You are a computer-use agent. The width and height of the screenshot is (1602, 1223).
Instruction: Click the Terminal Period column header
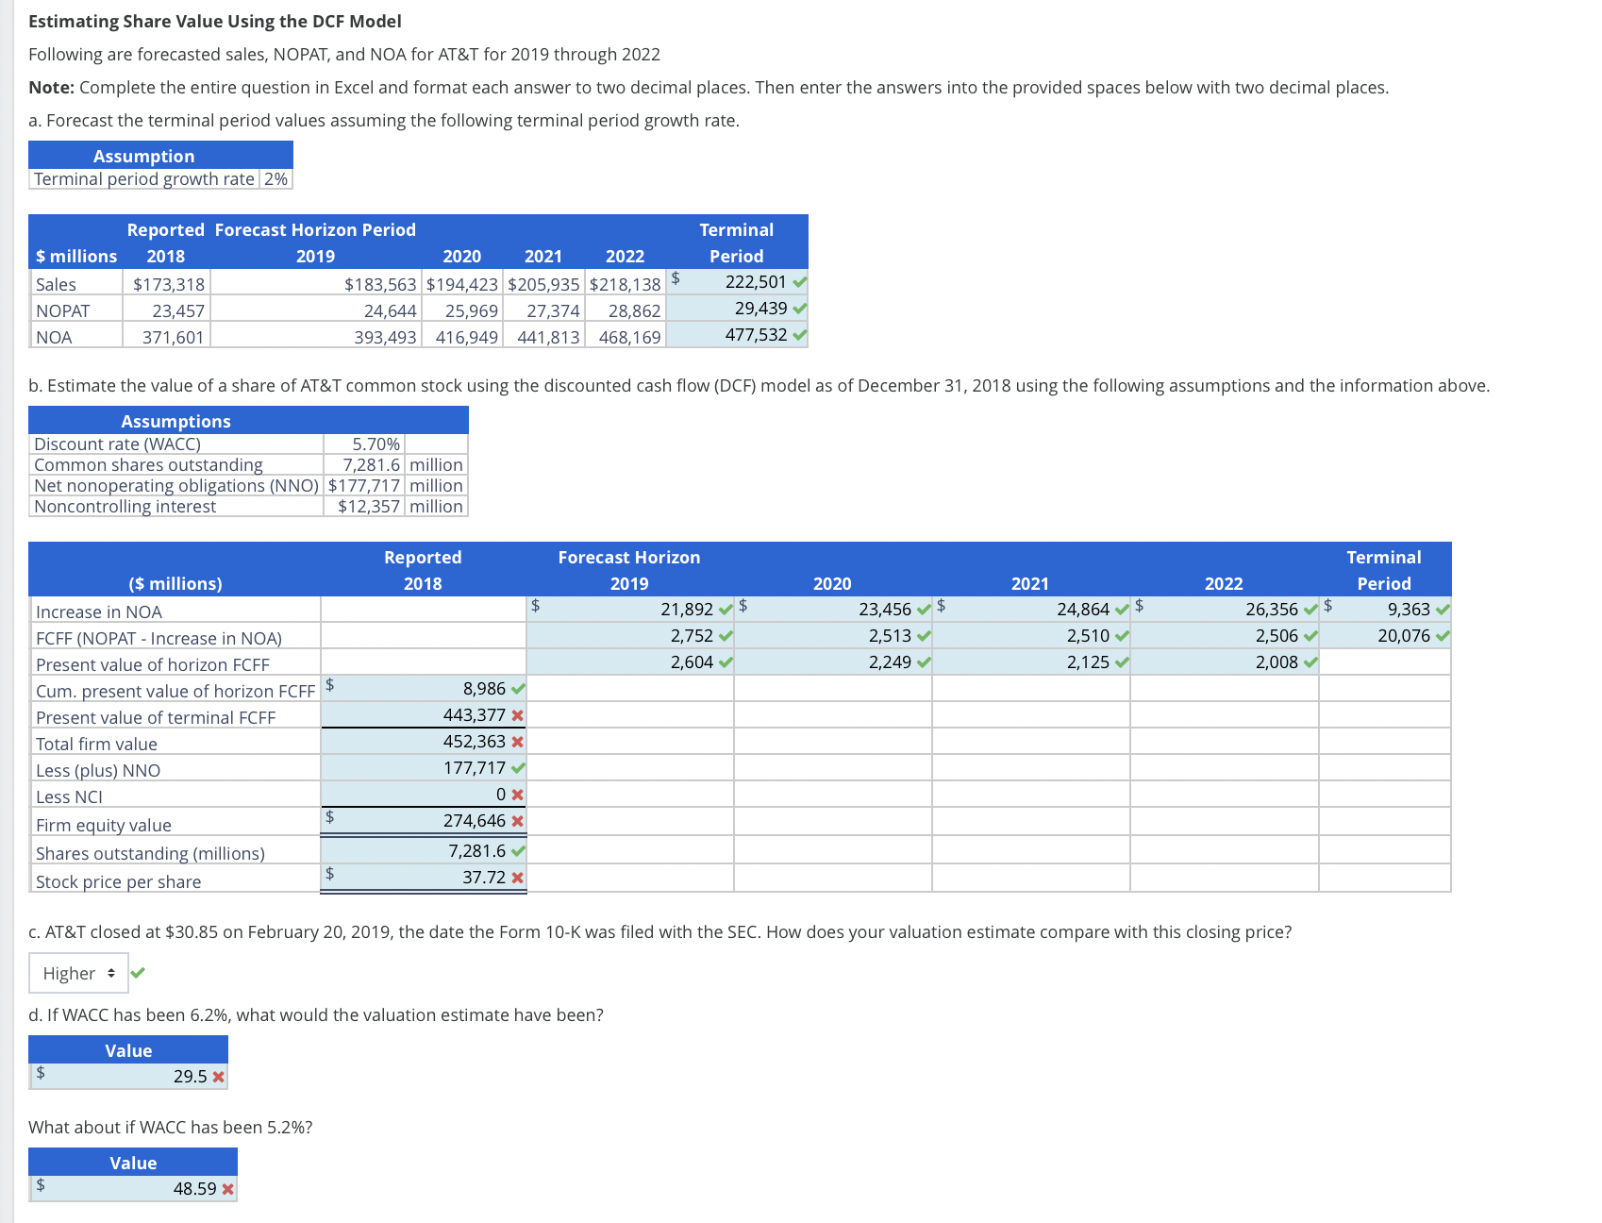[x=1383, y=570]
